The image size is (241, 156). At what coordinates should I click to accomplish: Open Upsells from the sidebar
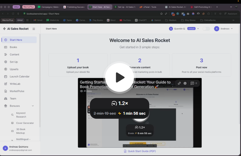pyautogui.click(x=14, y=69)
